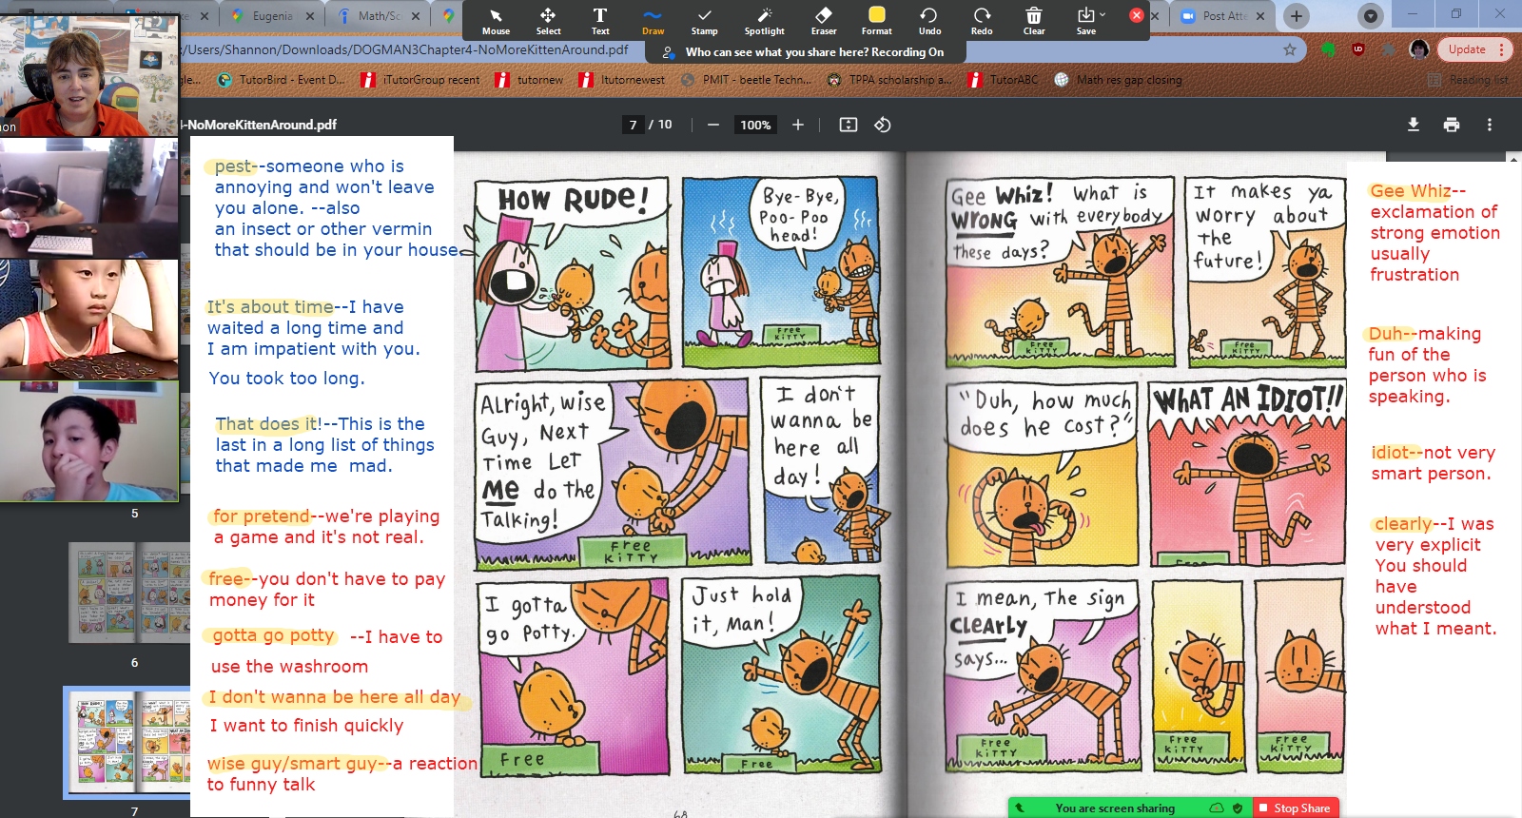Zoom out the PDF with minus
1522x818 pixels.
(713, 125)
